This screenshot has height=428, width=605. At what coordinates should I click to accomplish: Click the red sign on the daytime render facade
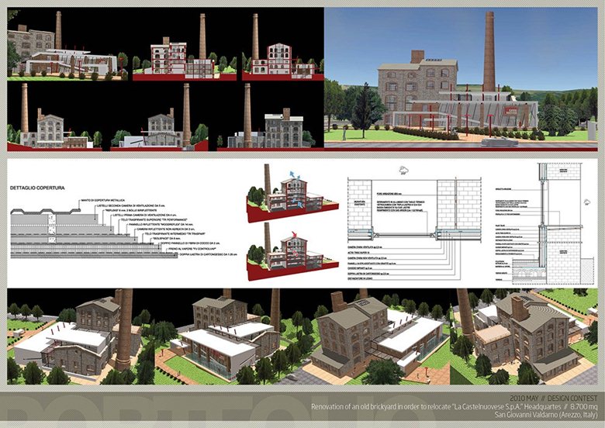pos(511,111)
